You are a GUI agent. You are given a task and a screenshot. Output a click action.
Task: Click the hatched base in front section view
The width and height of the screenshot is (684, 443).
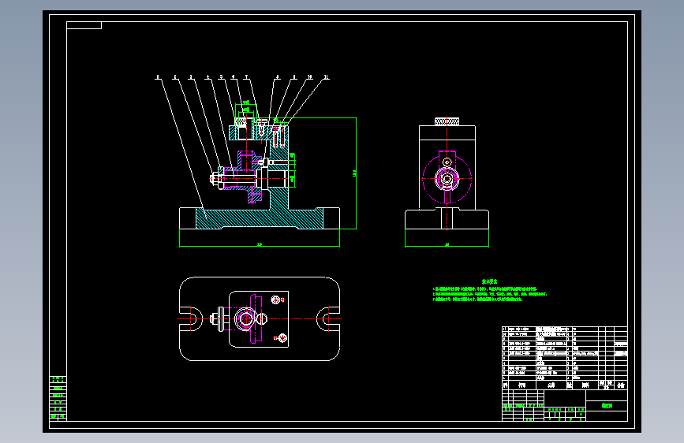[x=260, y=218]
